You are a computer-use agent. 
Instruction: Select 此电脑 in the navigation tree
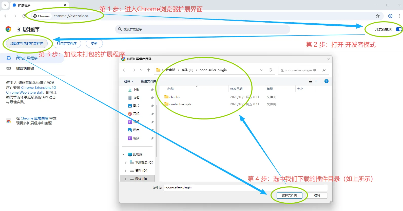(138, 154)
